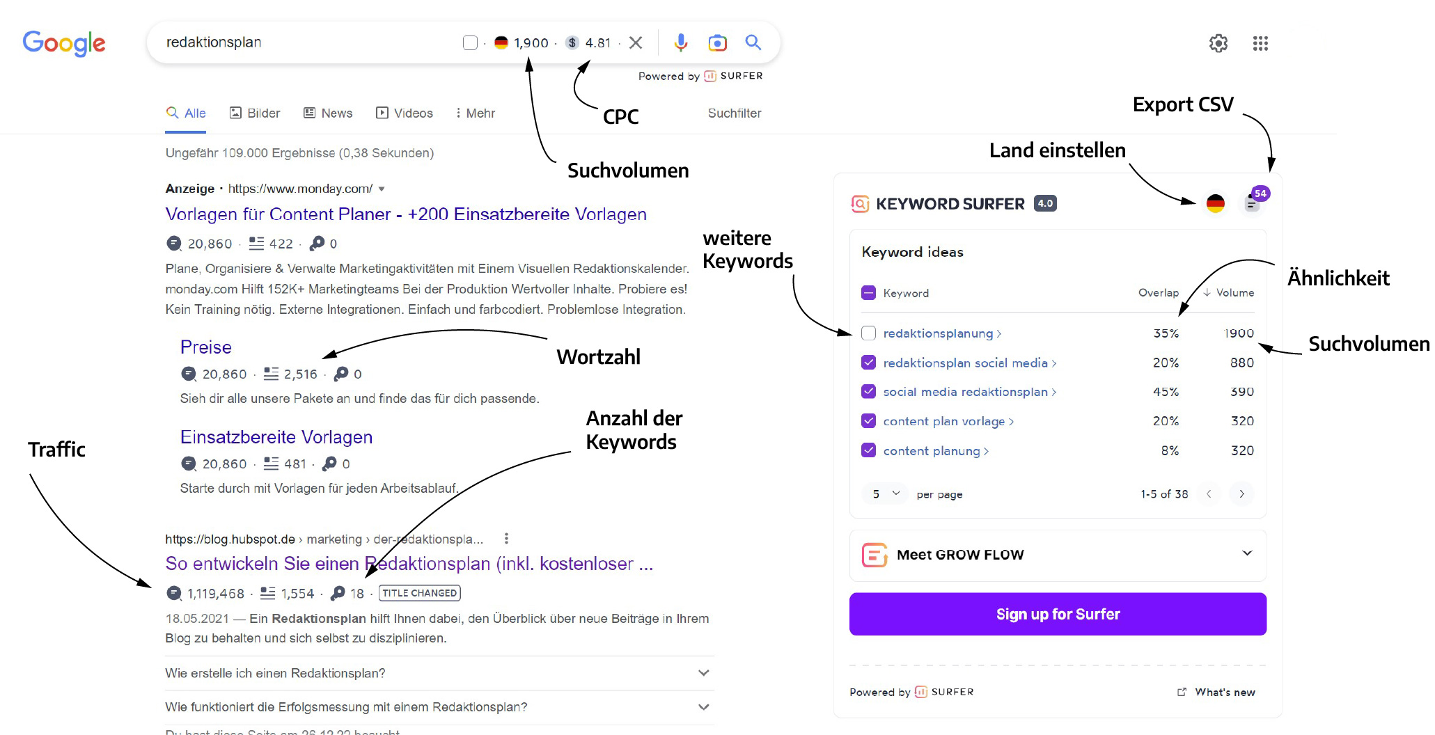Open ad options arrow next to monday.com URL
Screen dimensions: 1435x735
tap(382, 189)
